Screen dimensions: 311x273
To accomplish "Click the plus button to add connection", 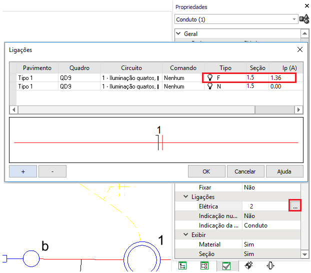I will point(23,171).
